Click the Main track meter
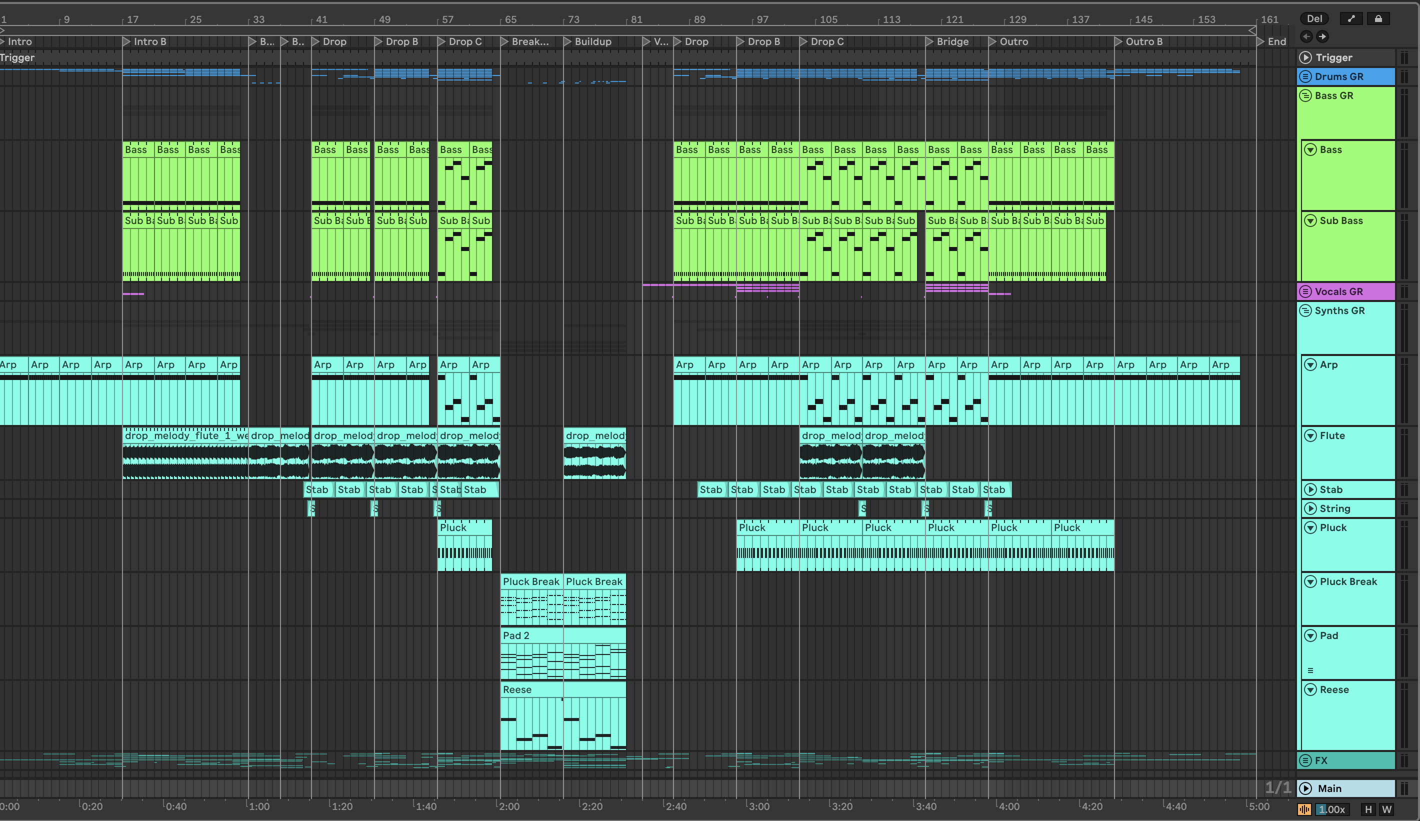 [1403, 789]
